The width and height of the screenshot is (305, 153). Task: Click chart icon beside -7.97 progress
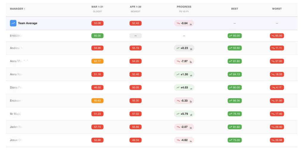(x=191, y=62)
